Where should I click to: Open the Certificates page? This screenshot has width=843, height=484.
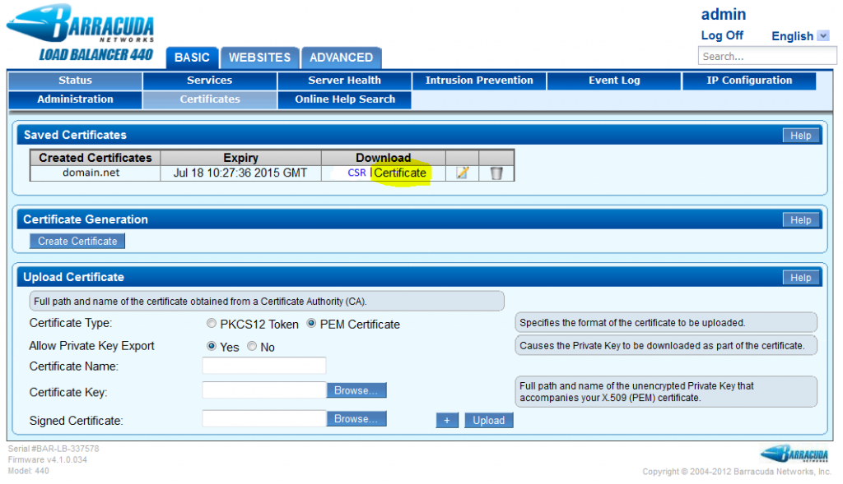[210, 99]
